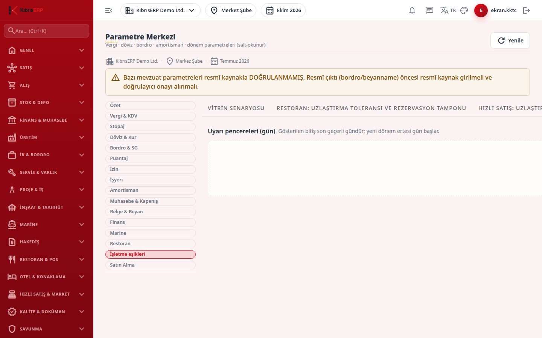Image resolution: width=542 pixels, height=338 pixels.
Task: Expand the Stok & Depo section
Action: [x=47, y=103]
